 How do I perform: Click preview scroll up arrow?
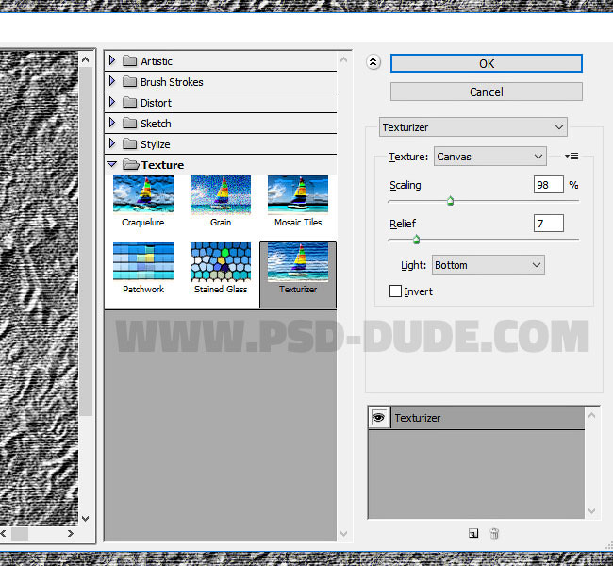(86, 59)
